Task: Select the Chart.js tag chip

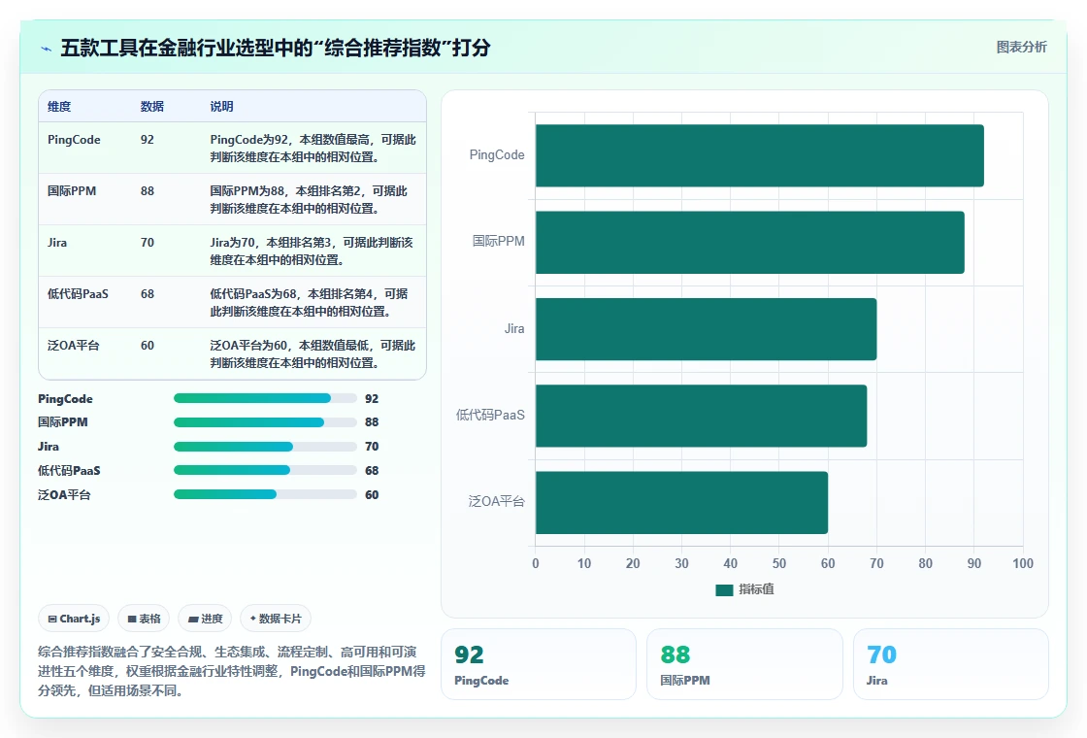Action: pos(74,619)
